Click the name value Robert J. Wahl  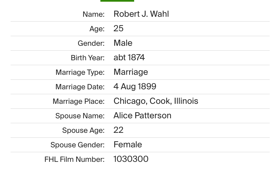tap(141, 14)
